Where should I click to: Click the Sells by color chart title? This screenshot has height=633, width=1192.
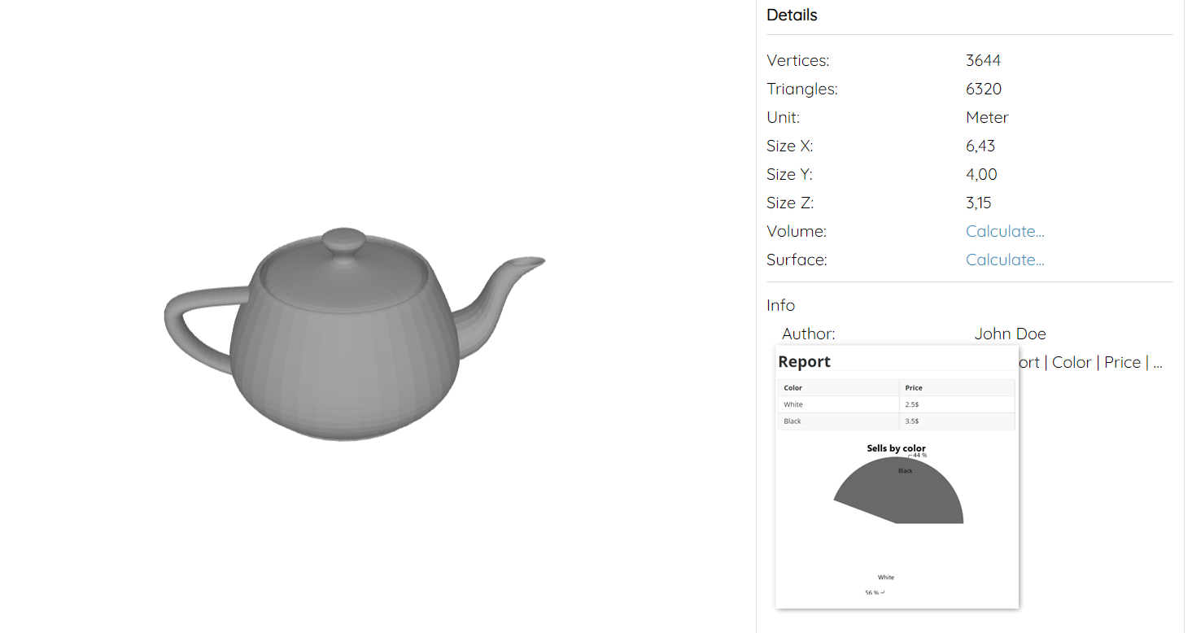897,447
